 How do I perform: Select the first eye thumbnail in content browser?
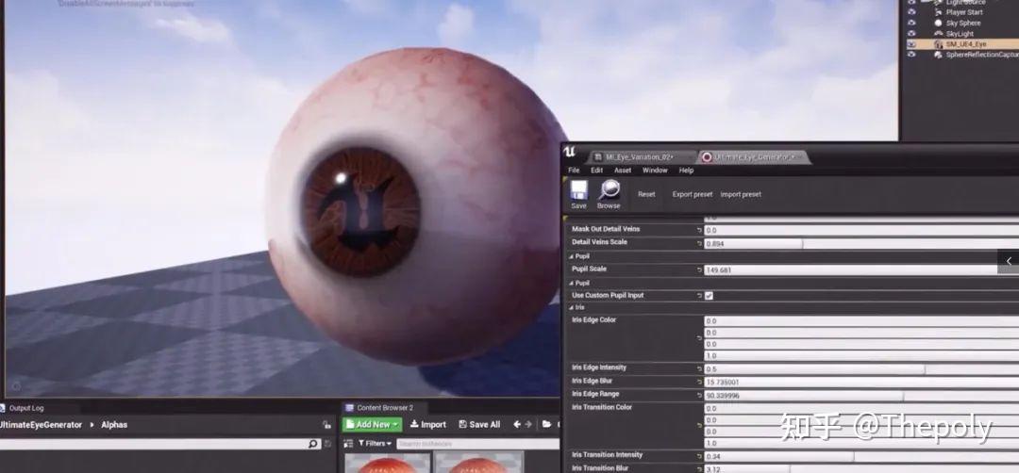coord(387,464)
